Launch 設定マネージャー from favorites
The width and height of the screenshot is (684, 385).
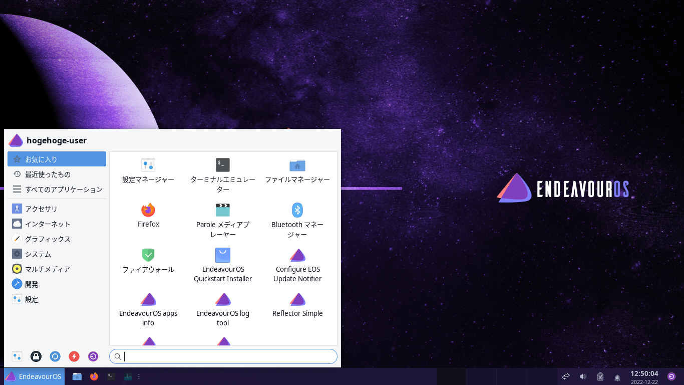pyautogui.click(x=148, y=171)
